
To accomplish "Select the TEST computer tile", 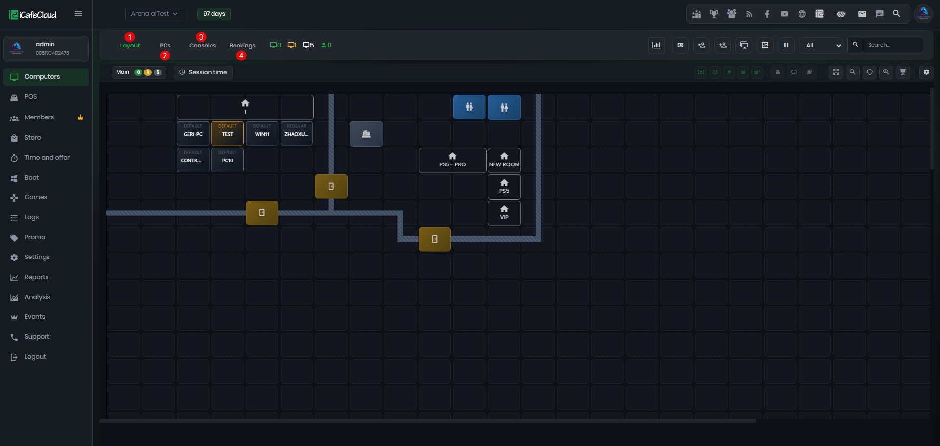I will click(x=227, y=134).
